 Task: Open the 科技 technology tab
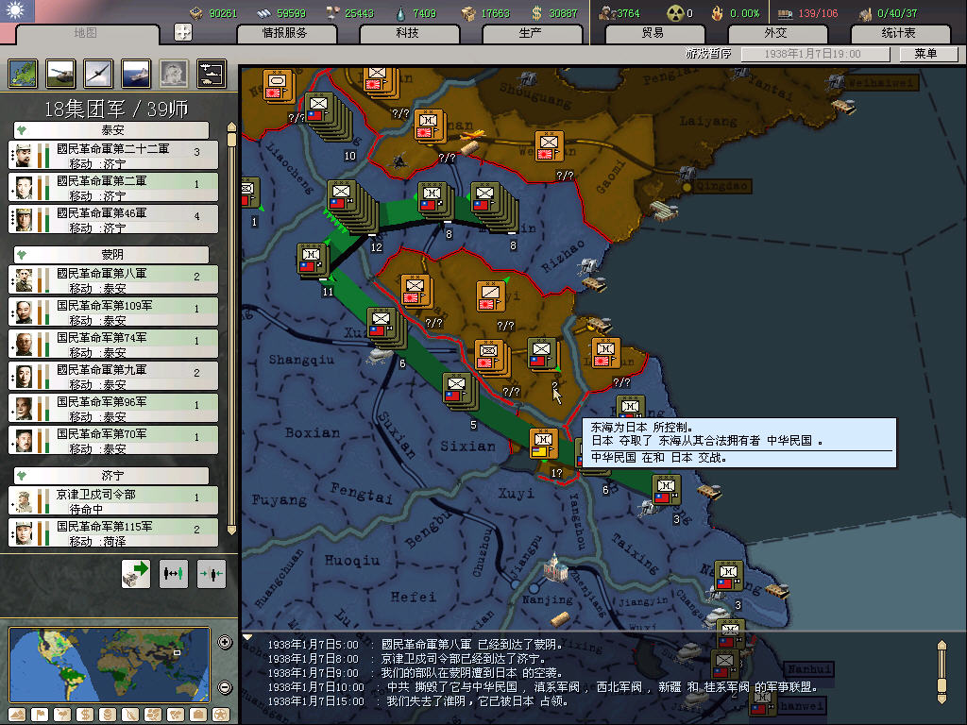click(407, 33)
